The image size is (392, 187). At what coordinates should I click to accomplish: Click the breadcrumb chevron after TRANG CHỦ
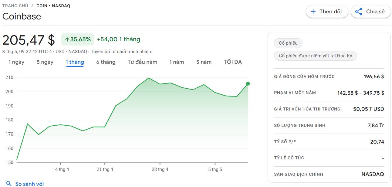tap(32, 5)
